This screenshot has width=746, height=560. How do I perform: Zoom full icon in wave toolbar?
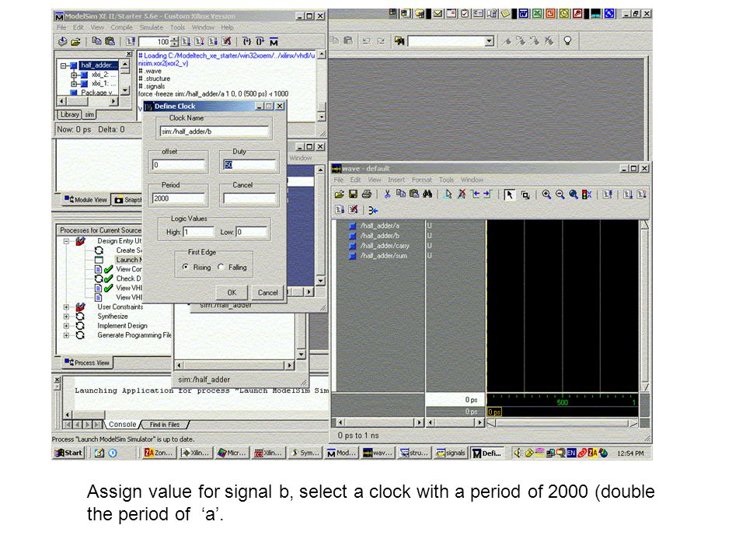[x=573, y=194]
